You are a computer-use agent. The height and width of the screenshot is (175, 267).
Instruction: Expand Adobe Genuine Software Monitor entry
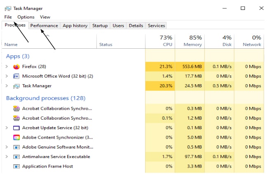[x=7, y=147]
